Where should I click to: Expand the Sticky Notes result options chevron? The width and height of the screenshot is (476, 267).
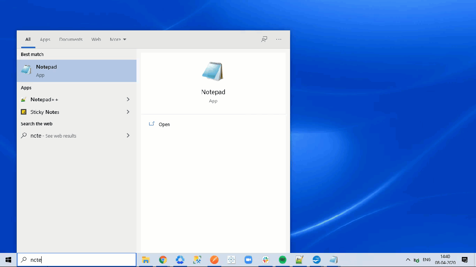[x=128, y=112]
